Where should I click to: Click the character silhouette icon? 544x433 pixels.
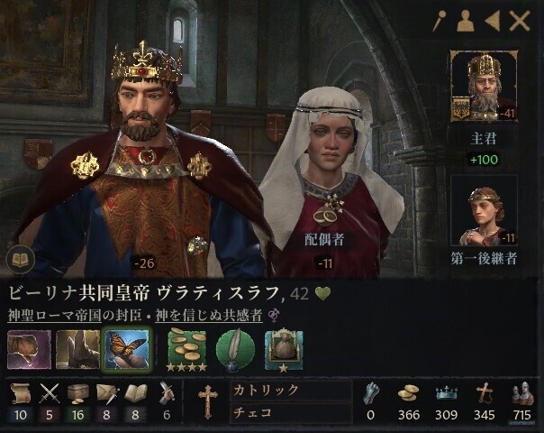click(466, 21)
